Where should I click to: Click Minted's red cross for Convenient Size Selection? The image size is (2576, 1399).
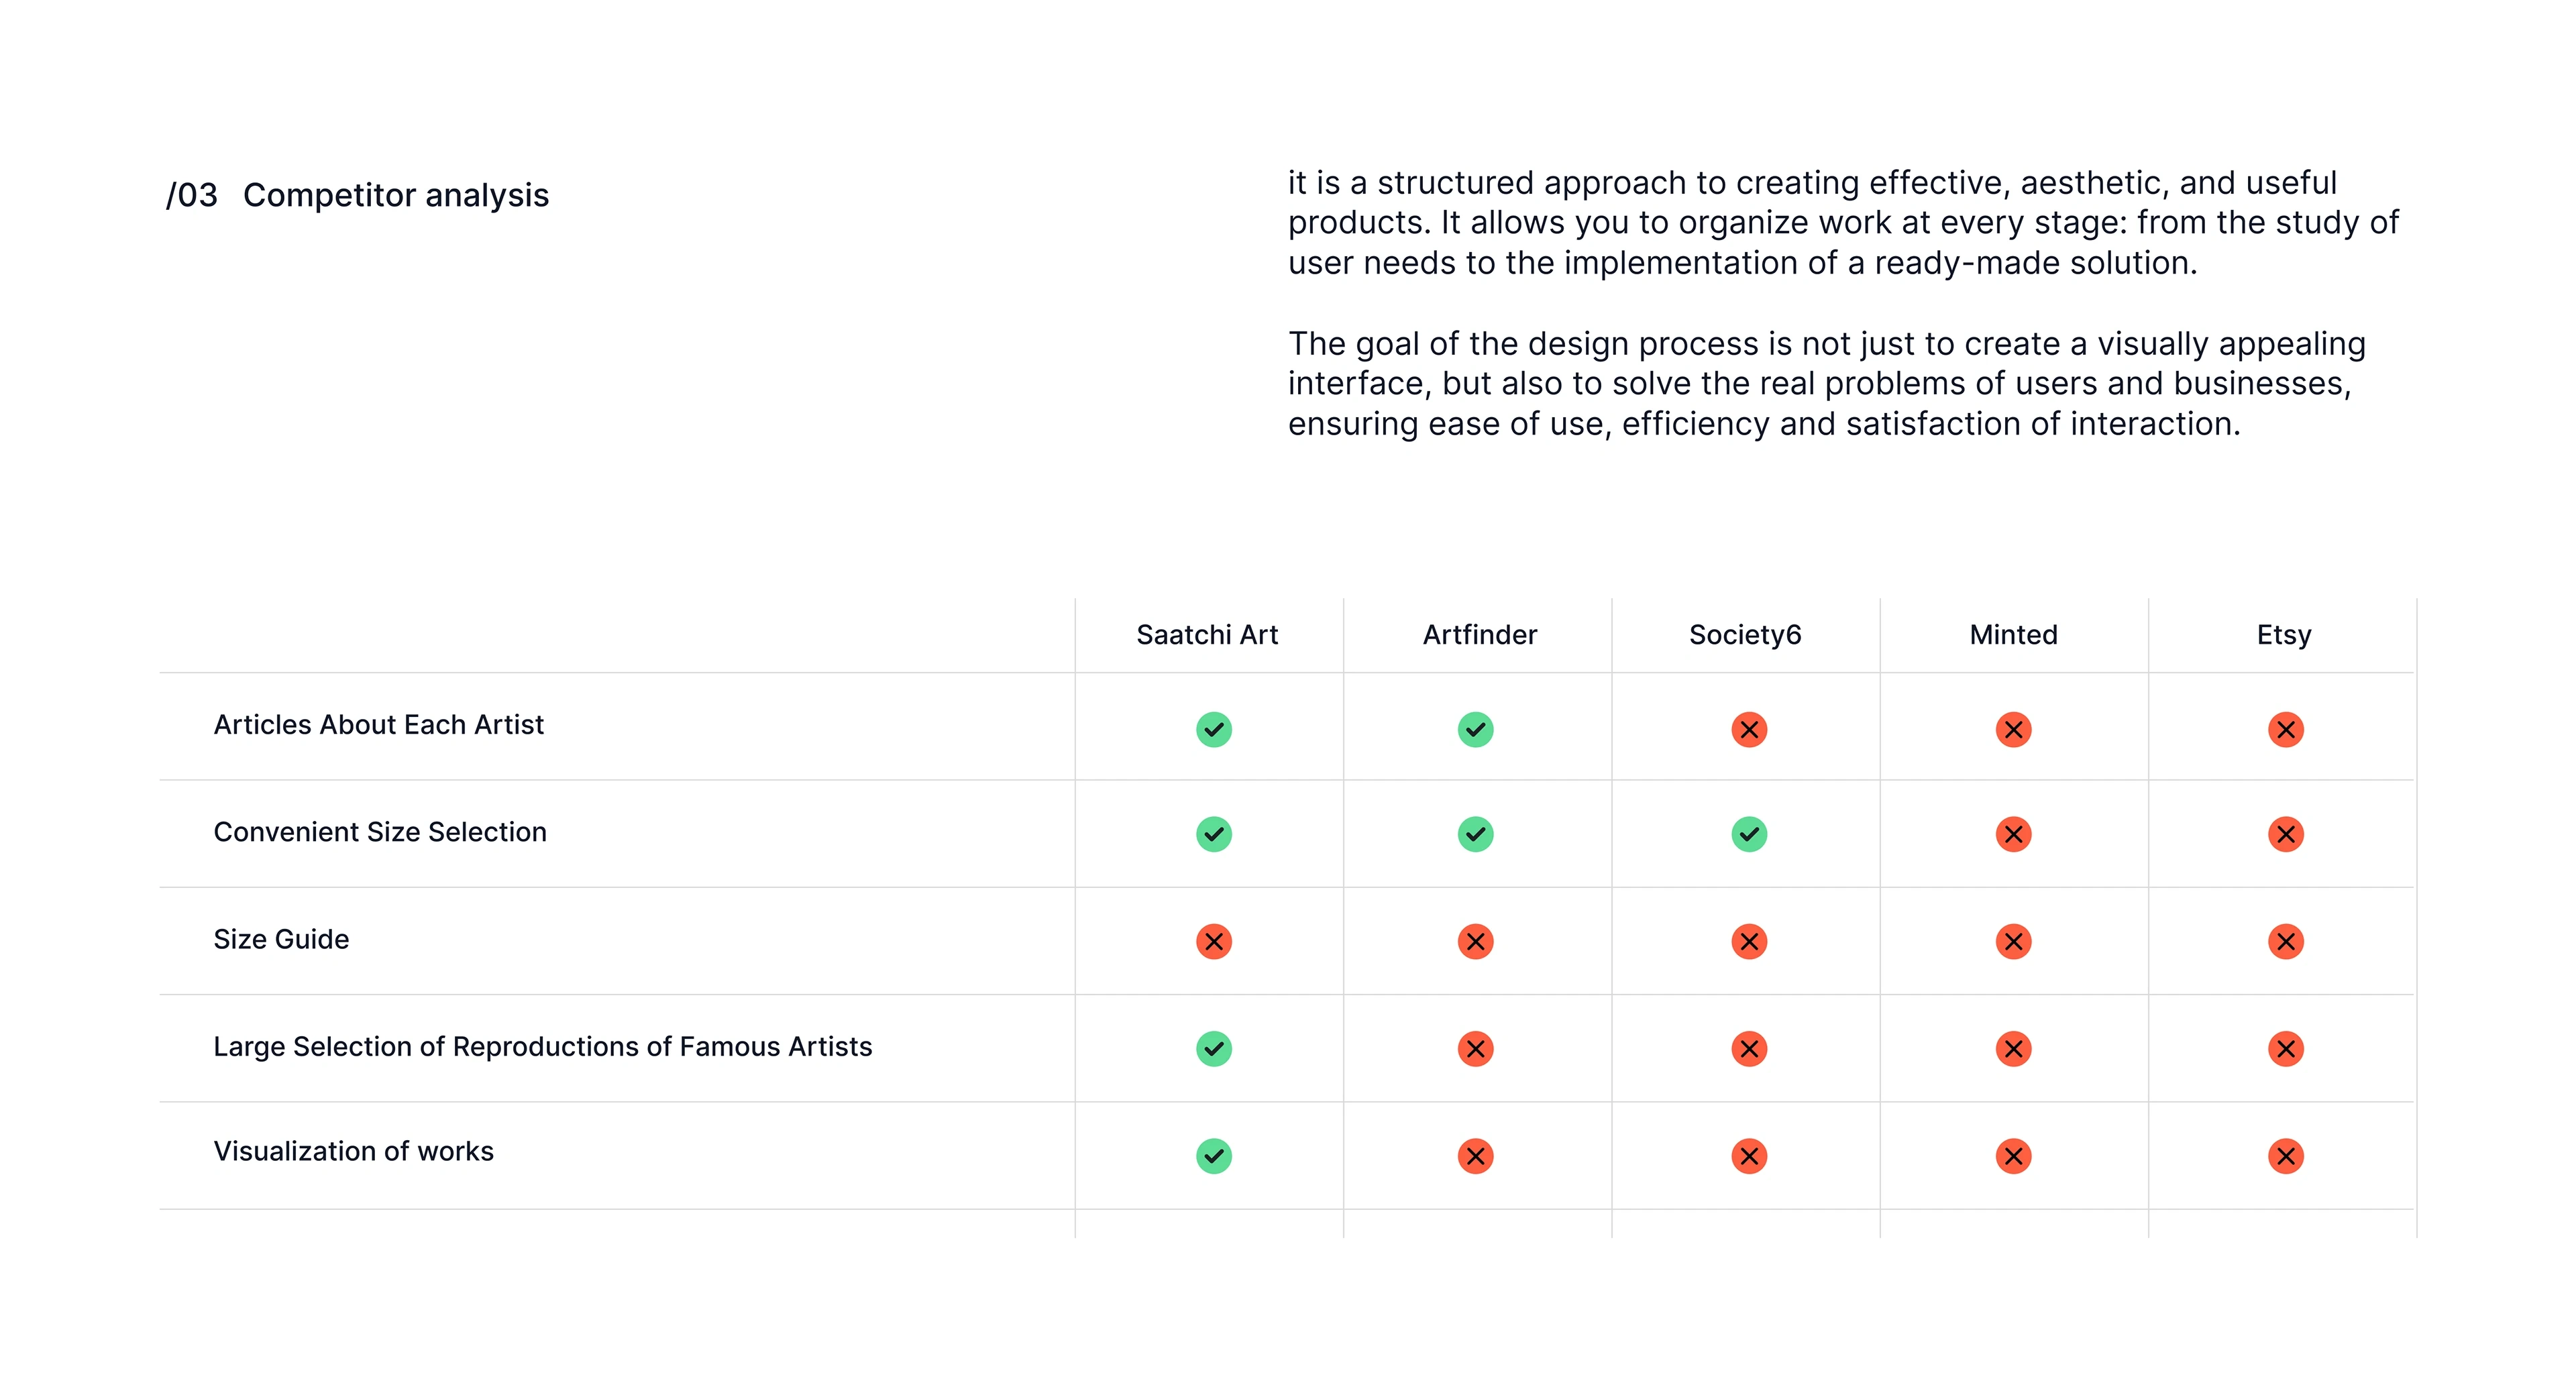(x=2013, y=834)
